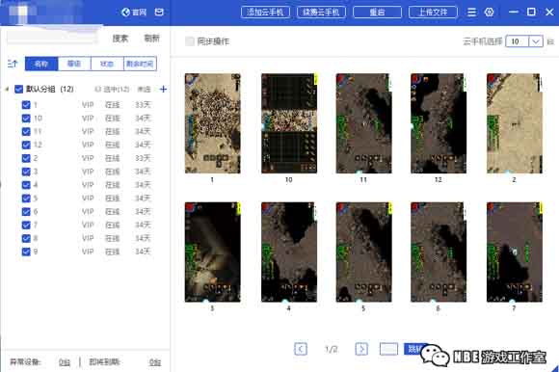
Task: Click the device search input field
Action: pos(52,37)
